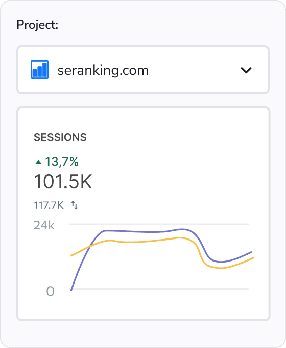The height and width of the screenshot is (348, 286).
Task: Click the 117.7K comparison value
Action: click(49, 205)
